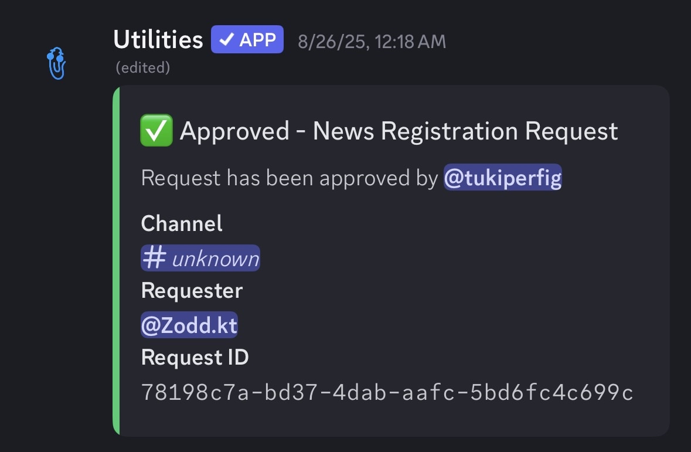
Task: Open the @tukiperfig mention
Action: [x=502, y=178]
